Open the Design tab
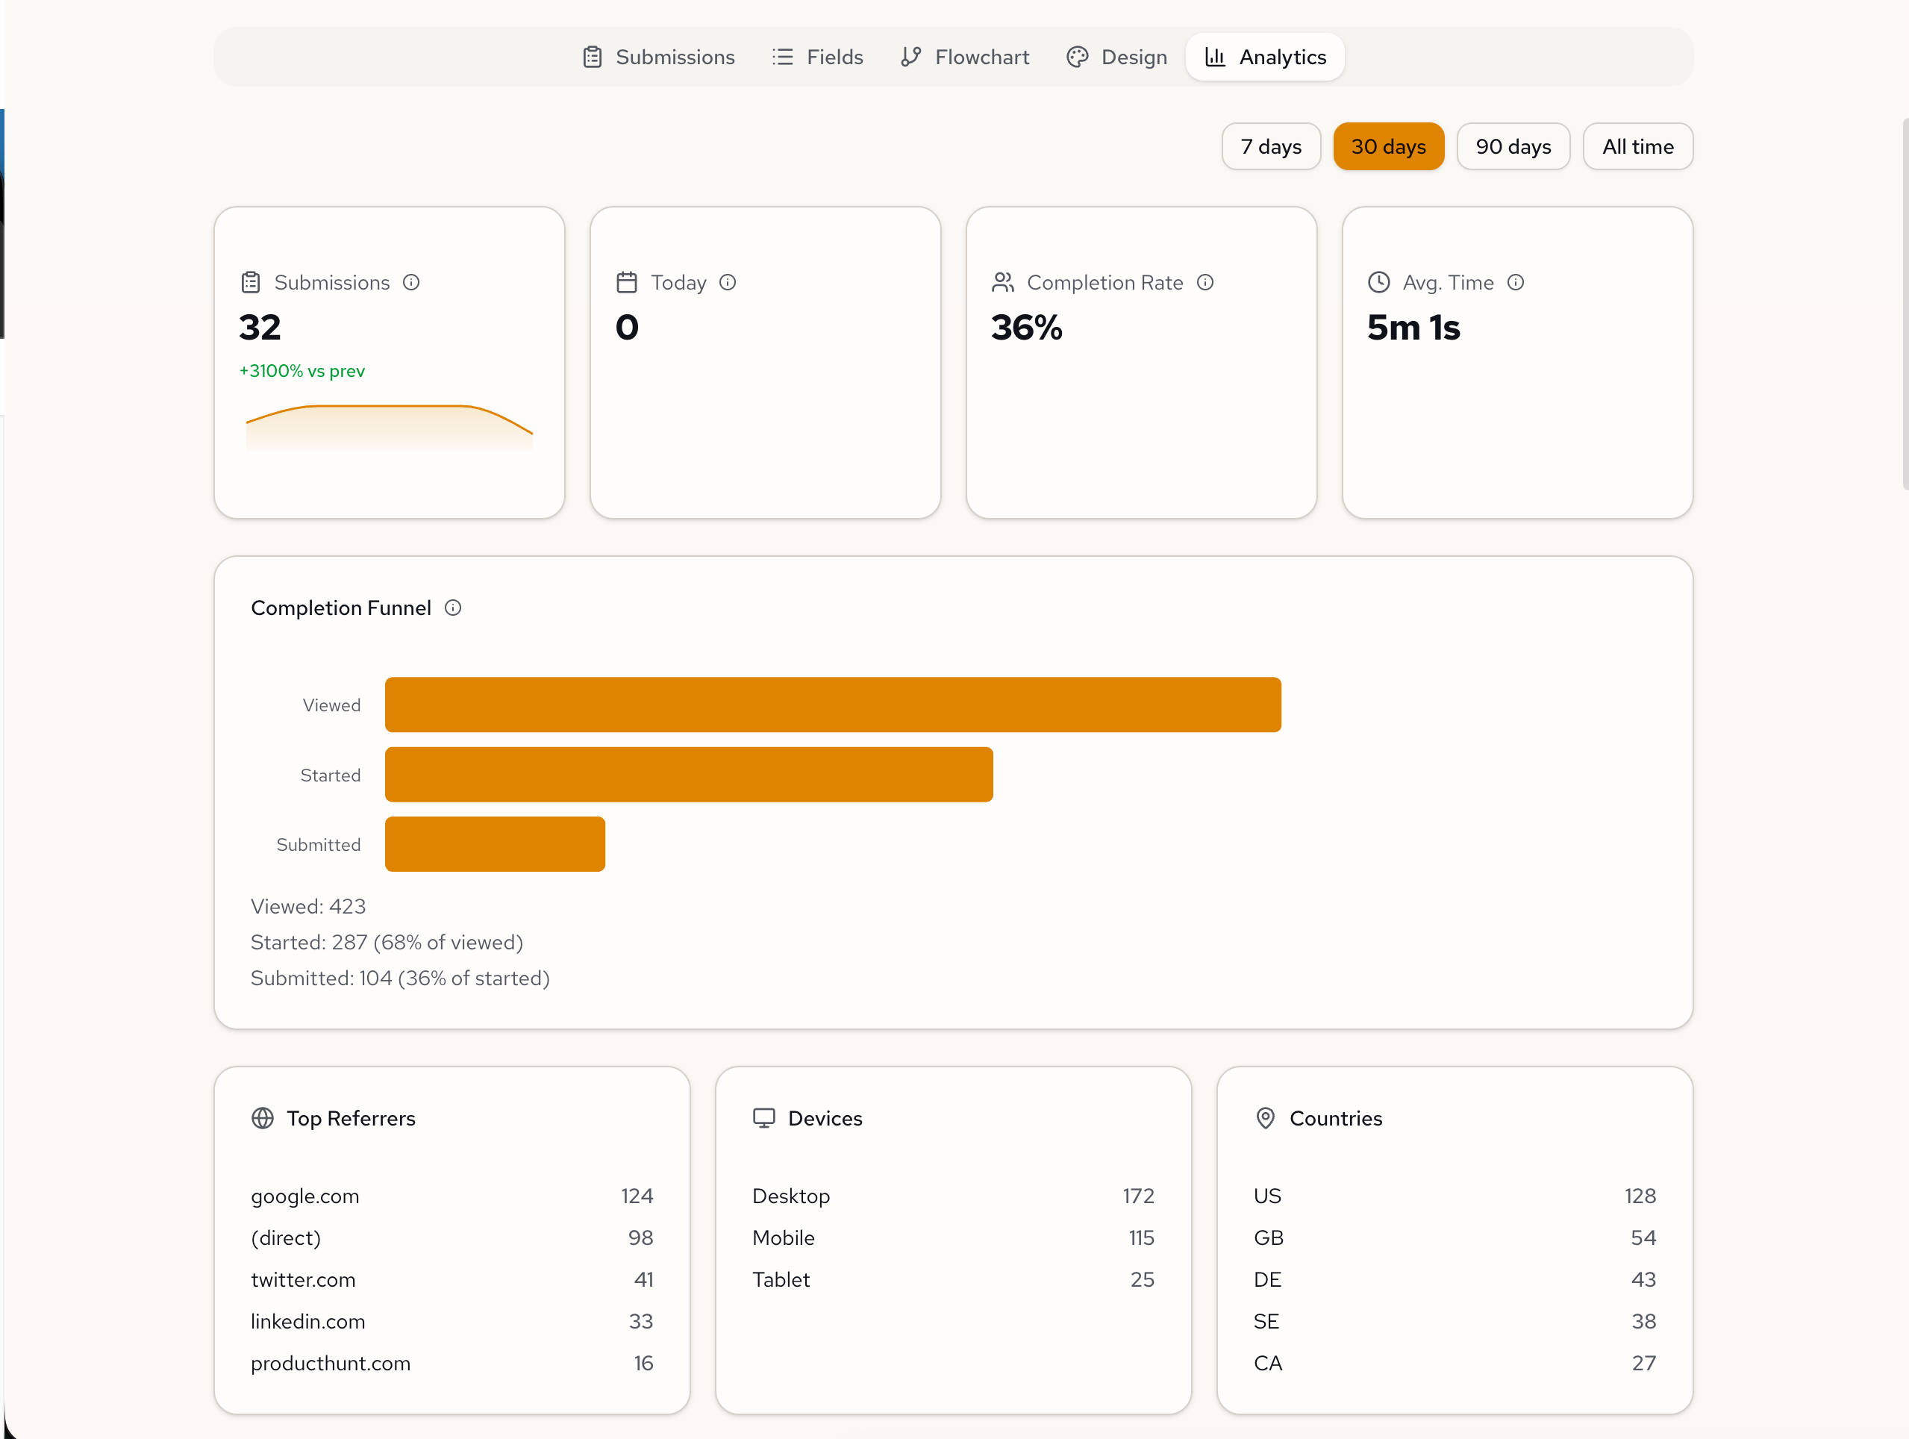 1116,57
